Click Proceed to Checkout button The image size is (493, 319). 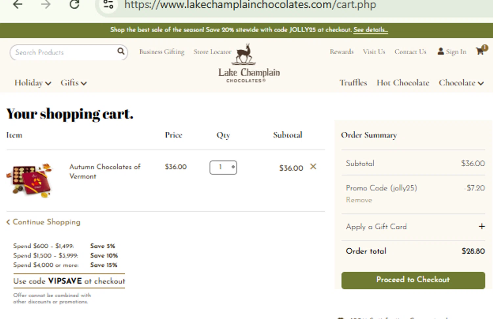click(x=413, y=280)
